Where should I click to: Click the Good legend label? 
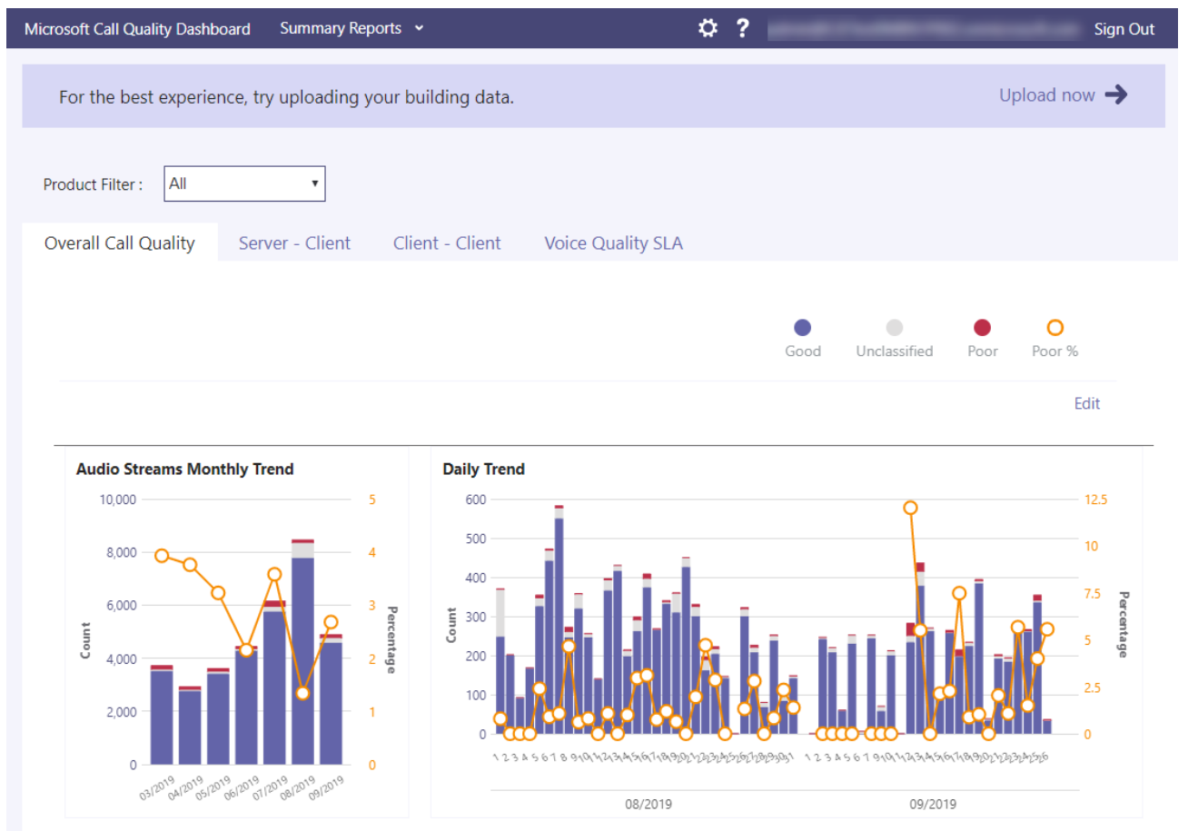click(x=803, y=351)
